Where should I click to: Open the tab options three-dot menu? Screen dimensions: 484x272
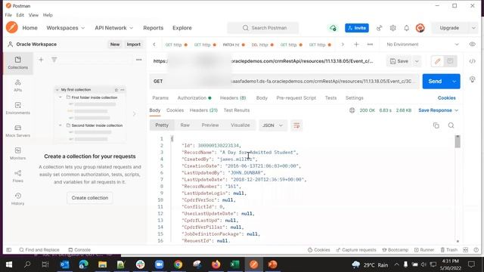pos(370,45)
